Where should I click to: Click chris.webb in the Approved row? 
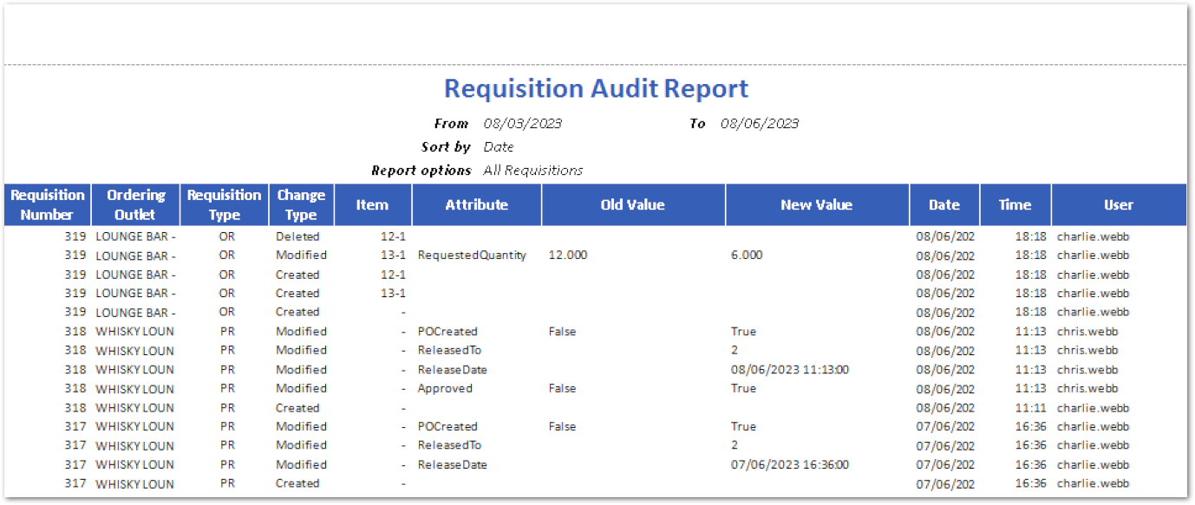[x=1087, y=389]
